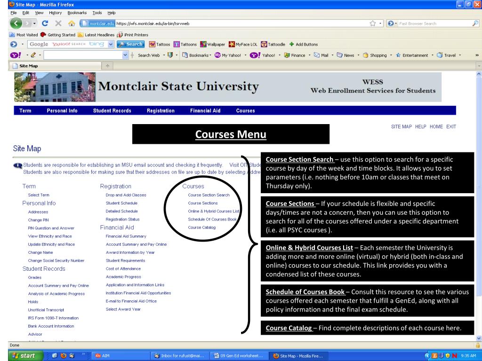Open the Bookmarks dropdown on Yahoo toolbar
This screenshot has height=361, width=482.
[197, 55]
